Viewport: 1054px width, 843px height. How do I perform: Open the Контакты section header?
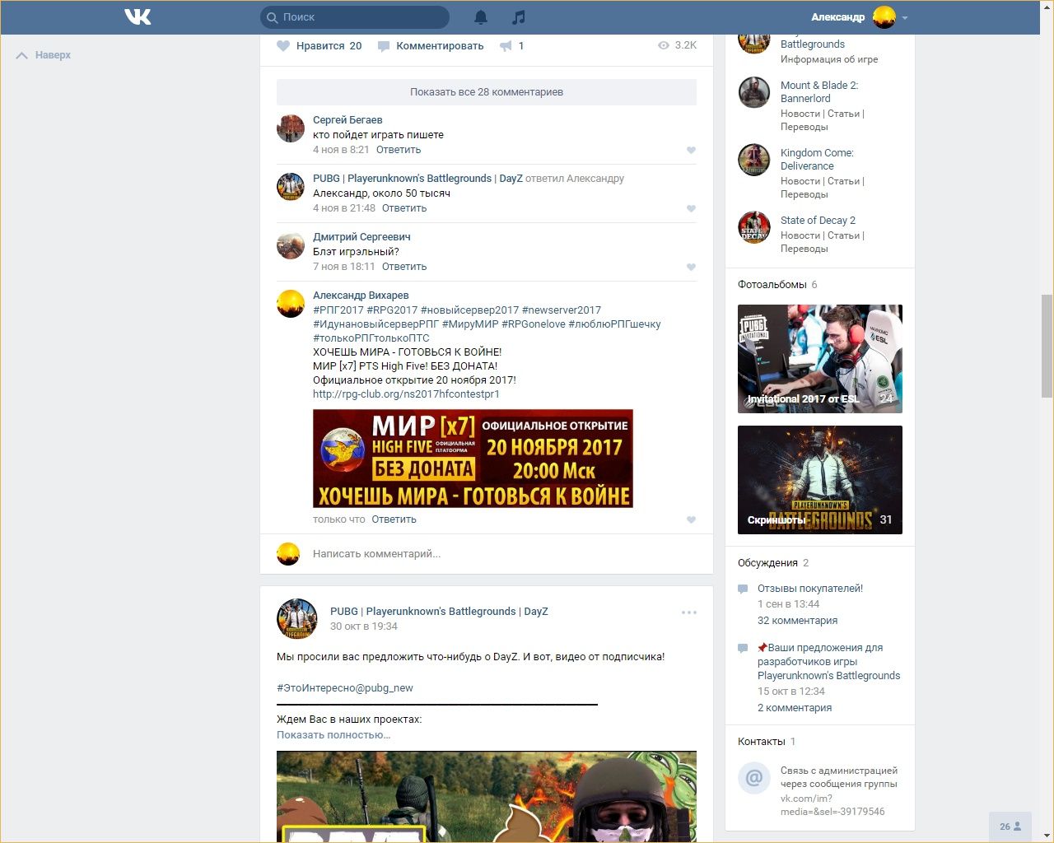(762, 742)
